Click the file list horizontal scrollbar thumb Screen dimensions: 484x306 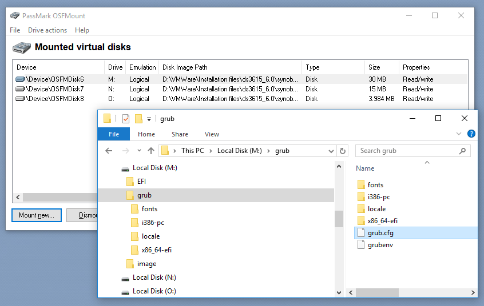(377, 292)
